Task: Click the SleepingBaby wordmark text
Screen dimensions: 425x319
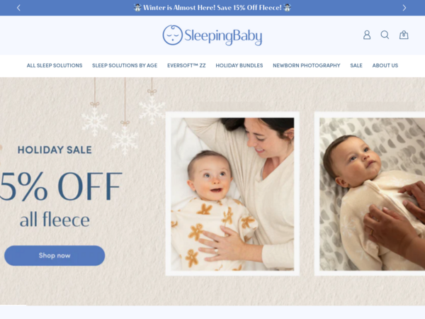Action: [223, 36]
